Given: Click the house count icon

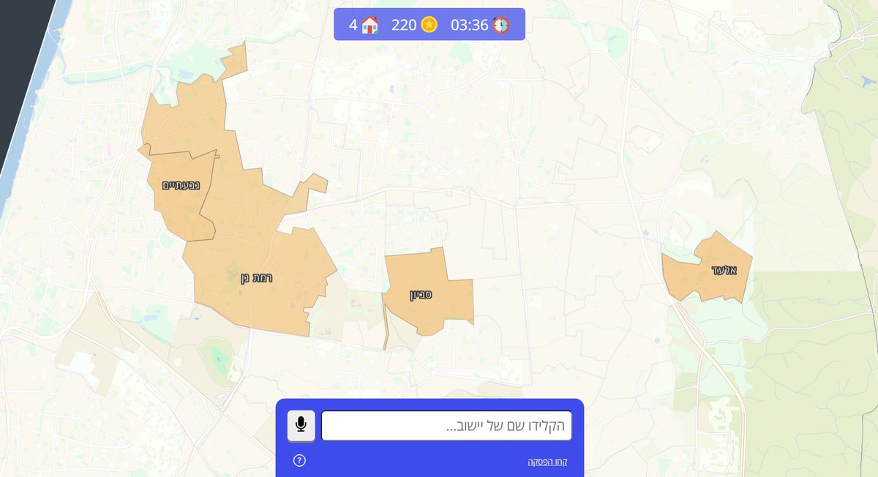Looking at the screenshot, I should click(370, 25).
